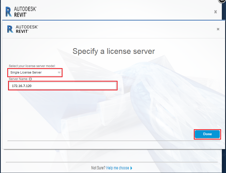Image resolution: width=226 pixels, height=173 pixels.
Task: Click the Server Name label text
Action: (18, 79)
